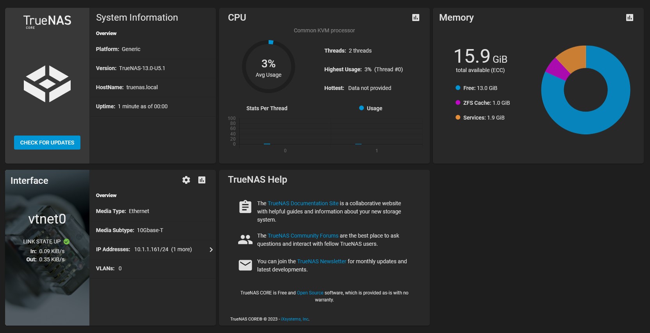Open CPU reports chart icon

(416, 18)
